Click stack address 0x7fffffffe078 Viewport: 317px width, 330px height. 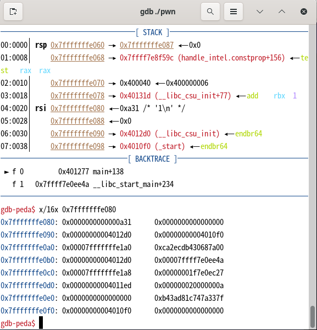click(77, 96)
